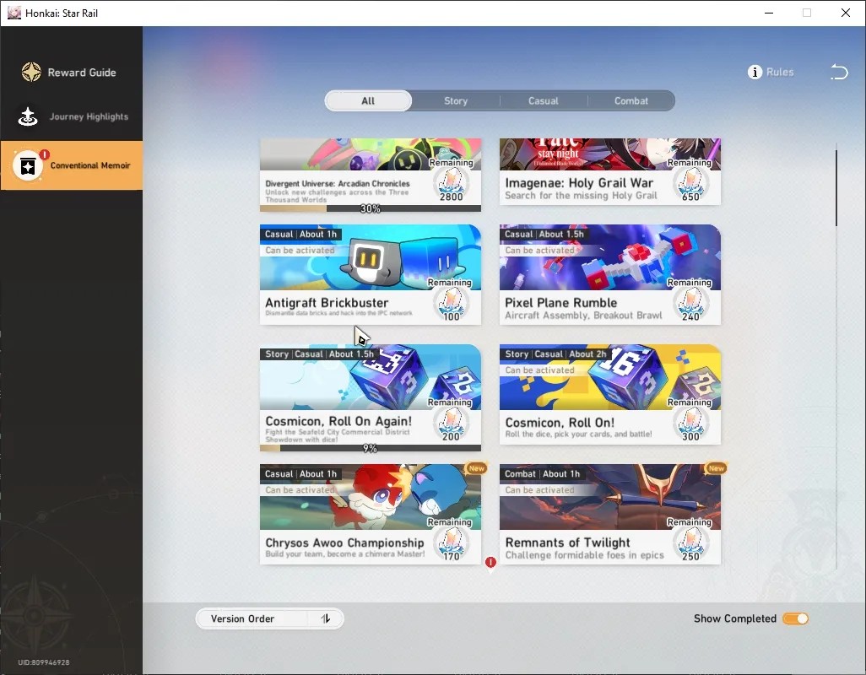Click the Rules info icon
Image resolution: width=866 pixels, height=675 pixels.
[x=755, y=73]
